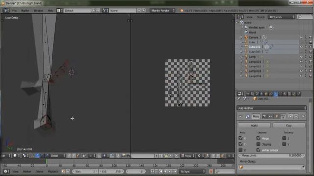
Task: Toggle Mirror modifier viewport visibility icon
Action: 270,116
